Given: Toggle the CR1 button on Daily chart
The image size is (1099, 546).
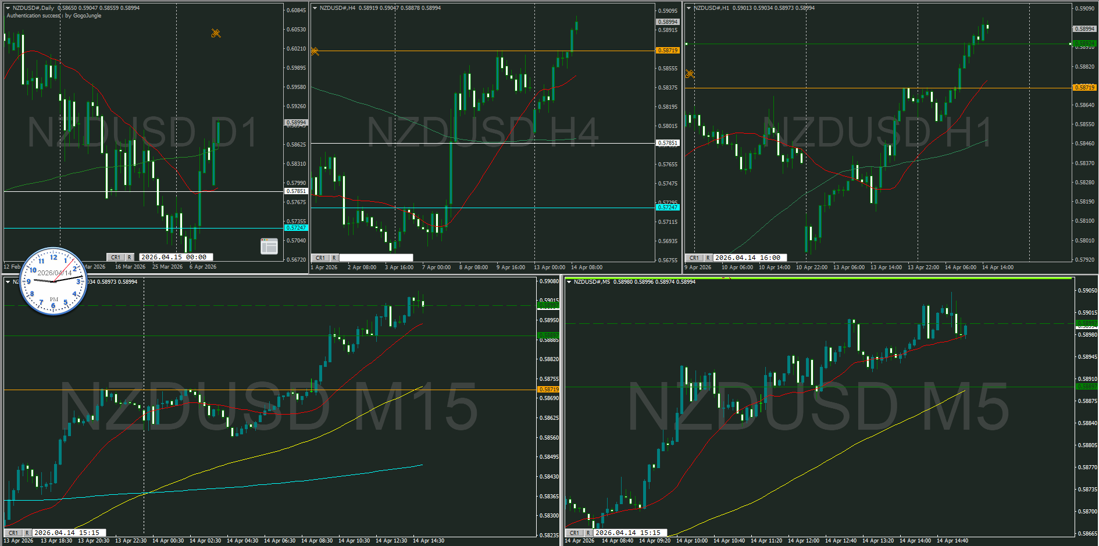Looking at the screenshot, I should (115, 257).
